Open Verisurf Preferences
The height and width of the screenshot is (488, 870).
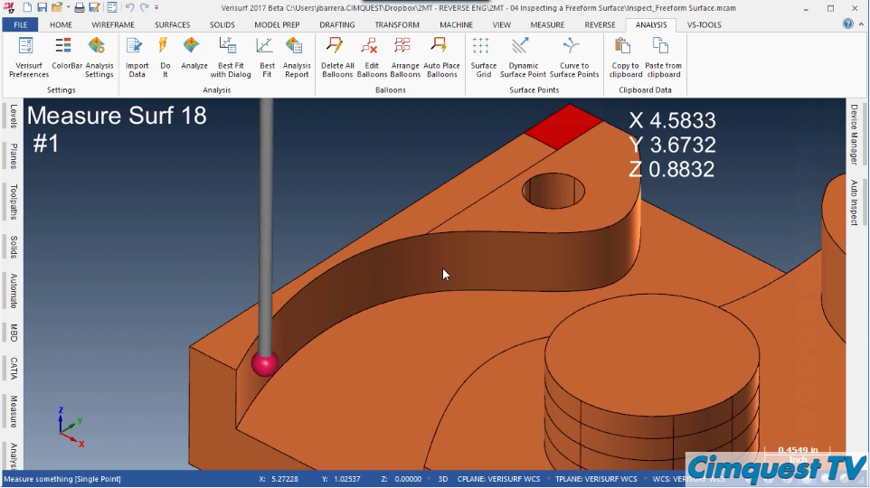pos(29,57)
